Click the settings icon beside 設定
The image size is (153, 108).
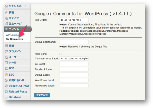(6, 68)
